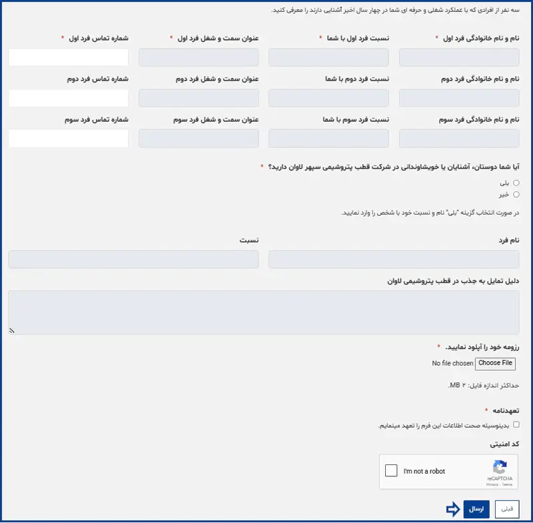Tick the I'm not a robot checkbox

point(392,471)
